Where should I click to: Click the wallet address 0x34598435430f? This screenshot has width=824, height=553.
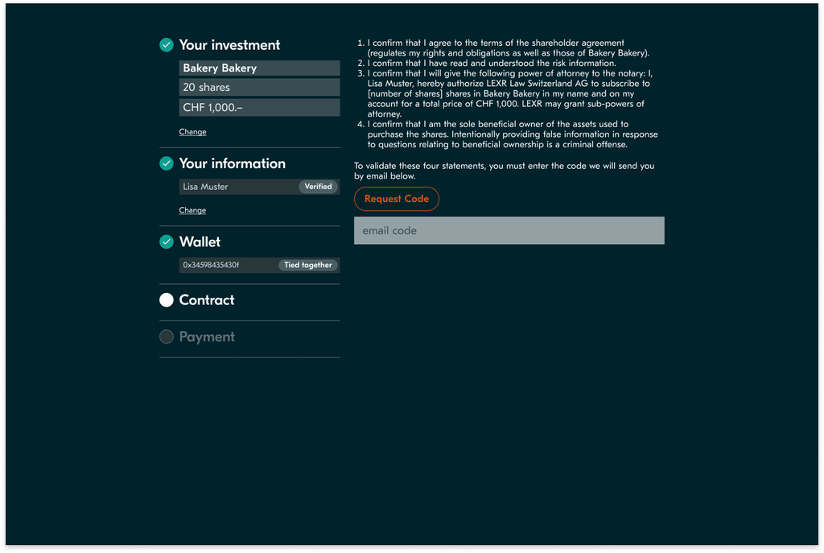click(x=212, y=265)
